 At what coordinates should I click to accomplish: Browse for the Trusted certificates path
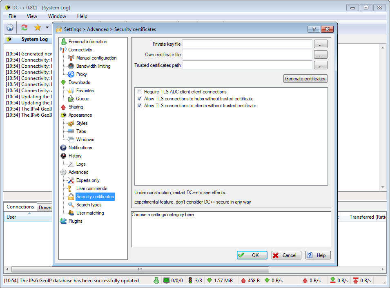pos(321,65)
